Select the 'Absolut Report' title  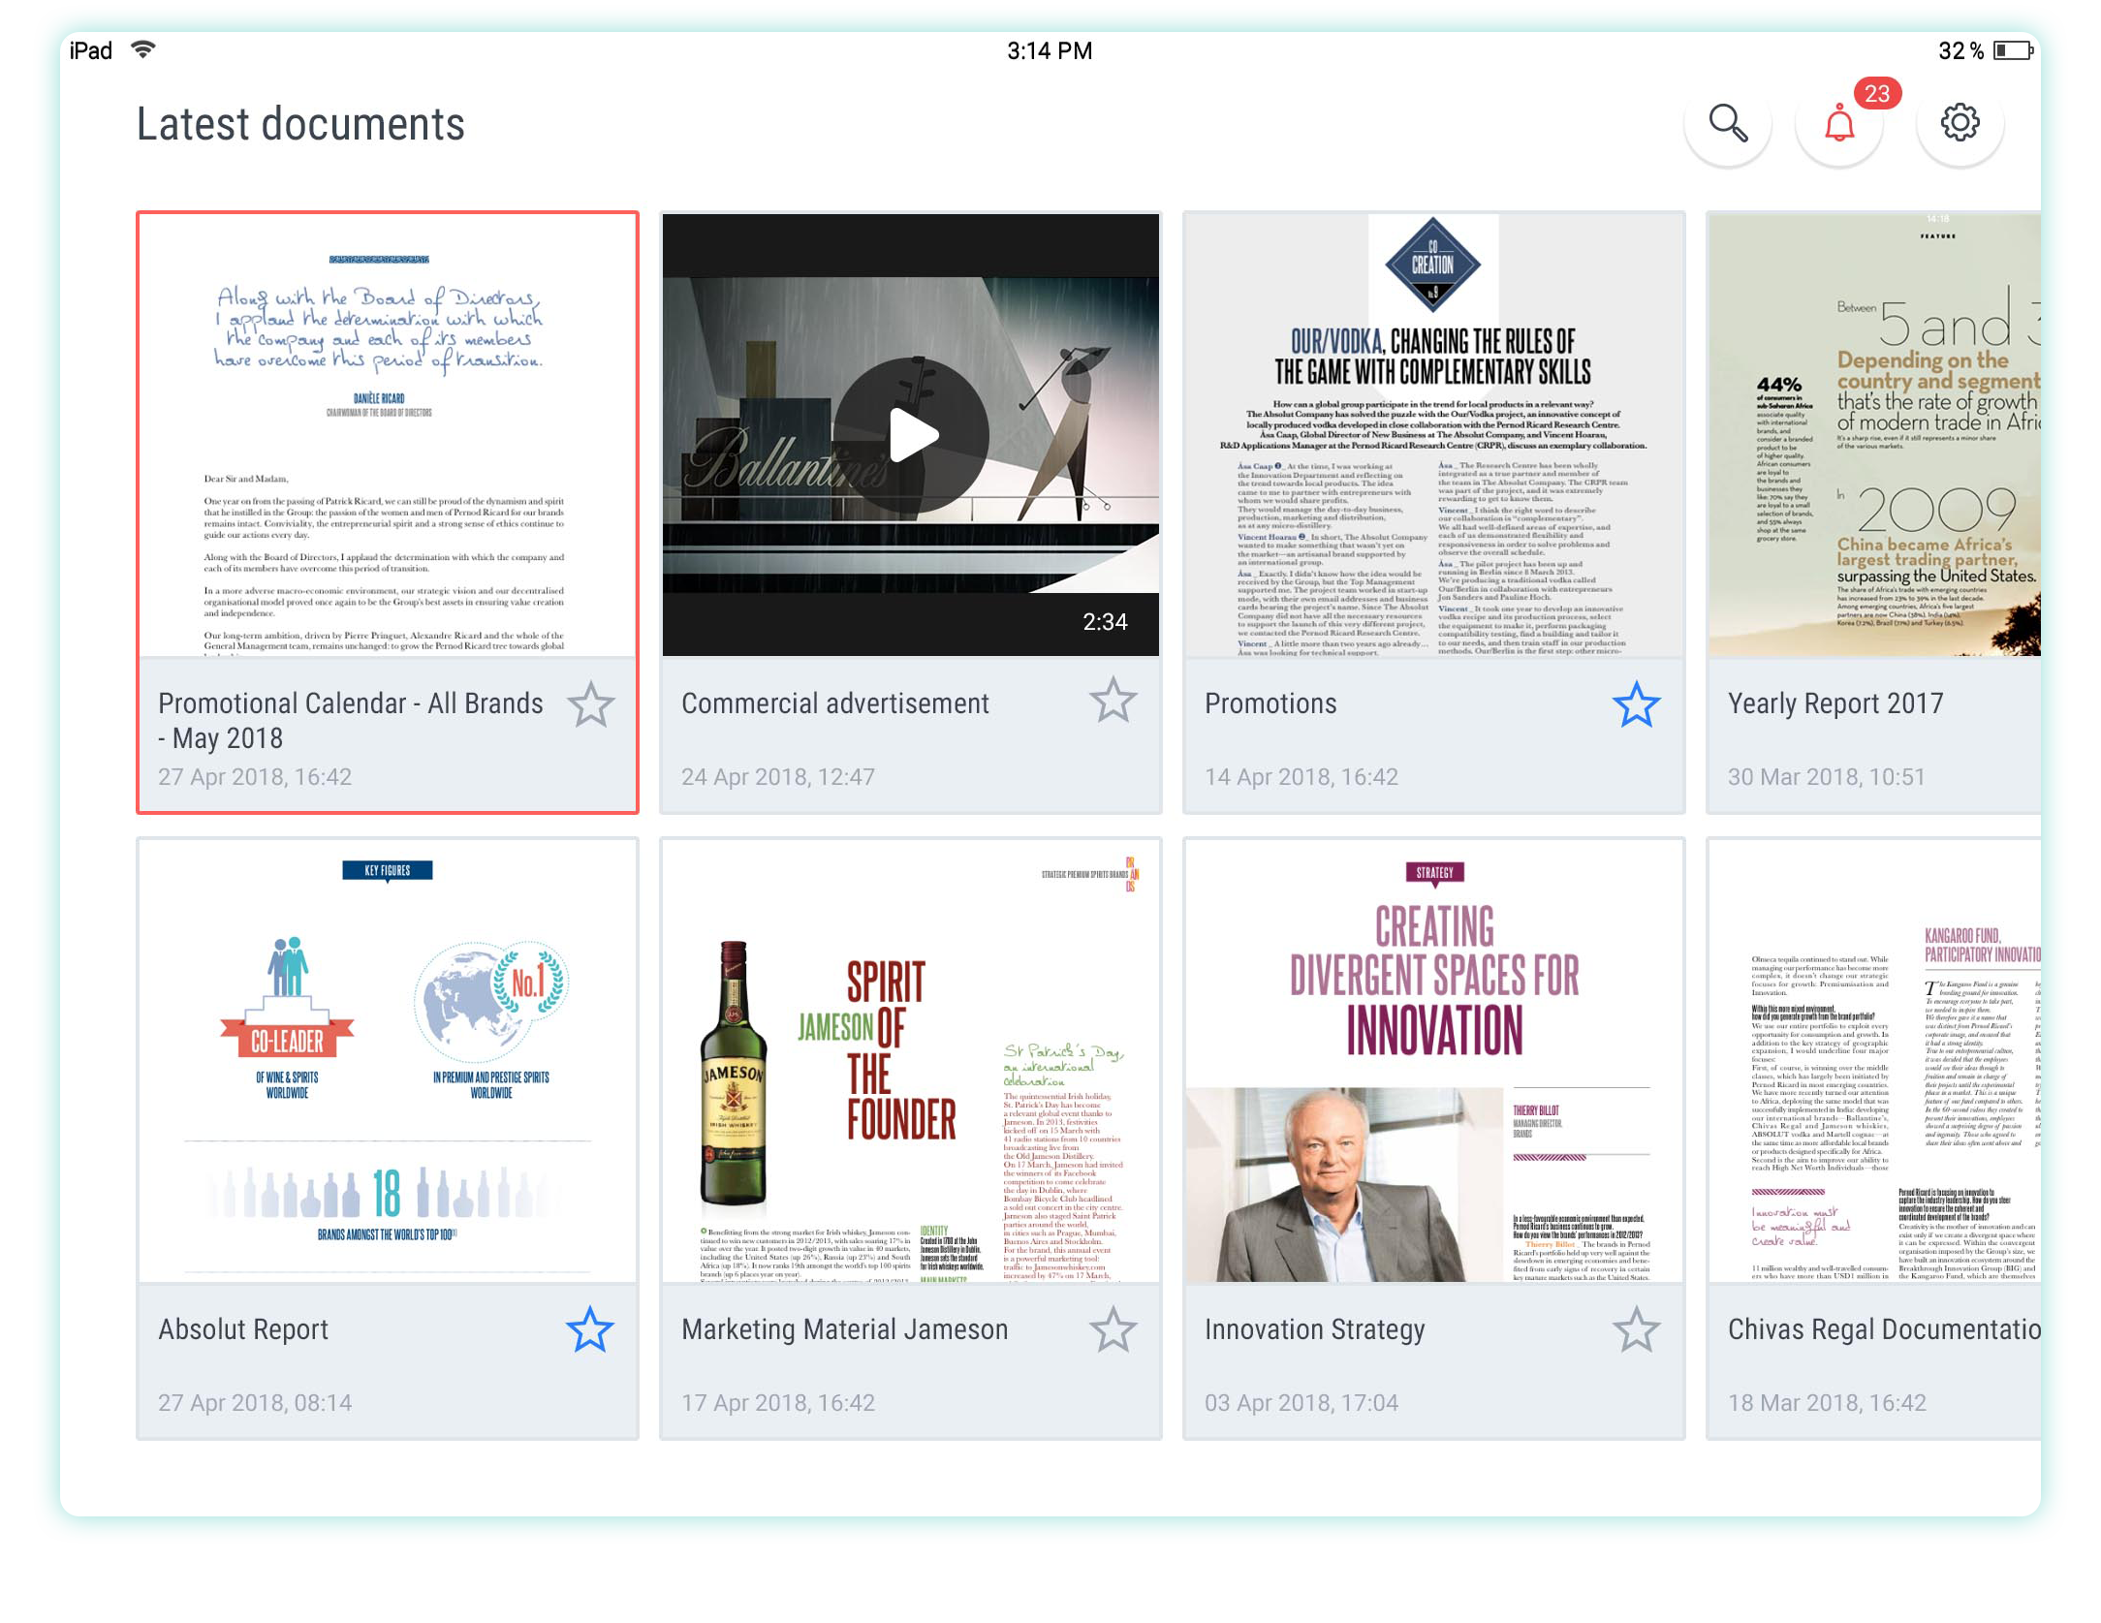coord(243,1329)
